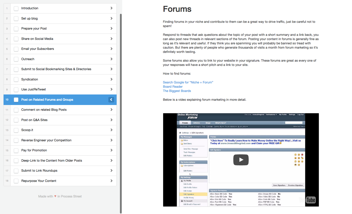Screen dimensions: 352x214
Task: Play the forum marketing video
Action: (x=241, y=160)
